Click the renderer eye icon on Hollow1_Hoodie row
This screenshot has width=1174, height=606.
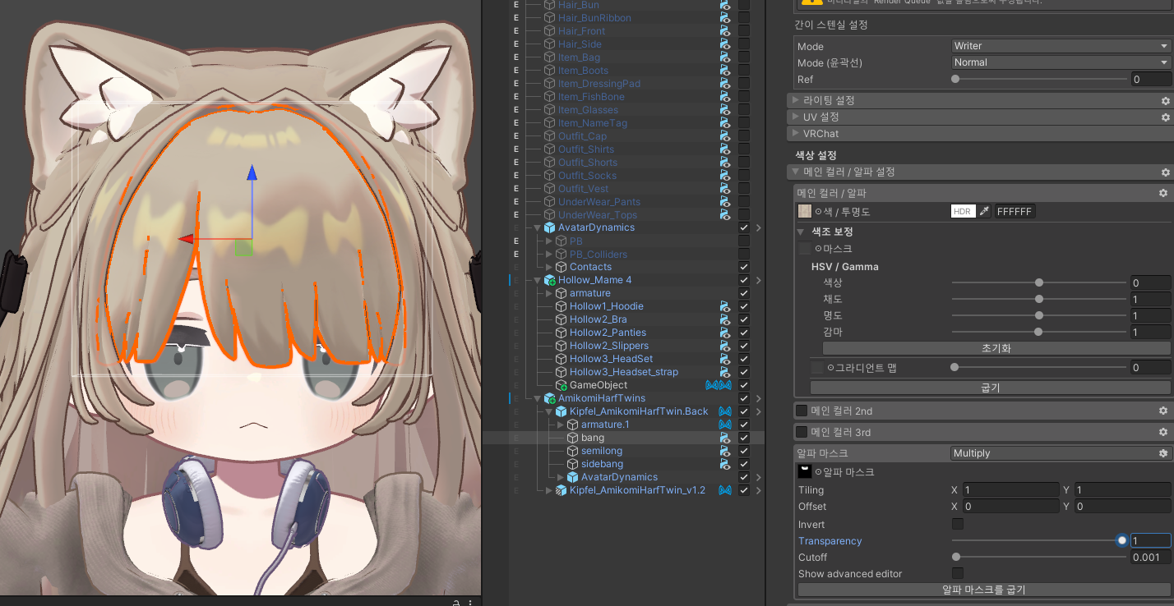[x=725, y=306]
